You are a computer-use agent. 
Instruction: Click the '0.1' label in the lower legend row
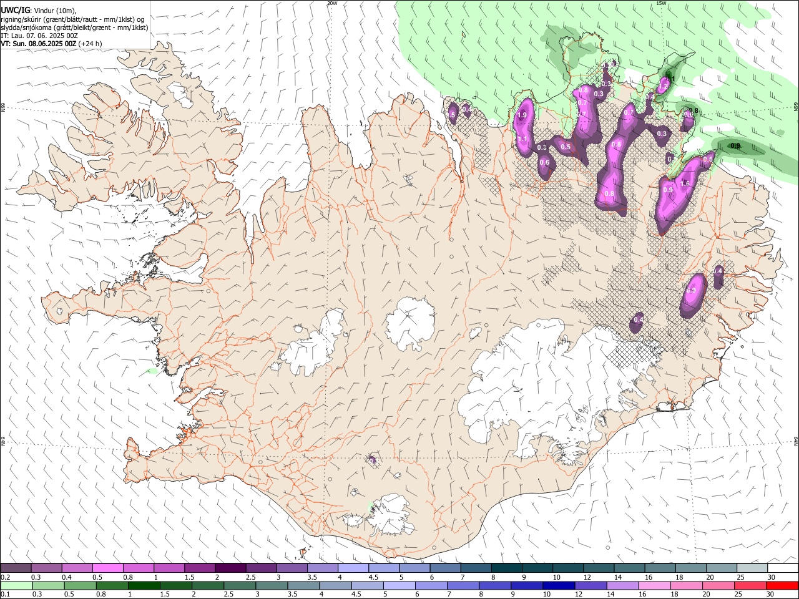(x=5, y=594)
